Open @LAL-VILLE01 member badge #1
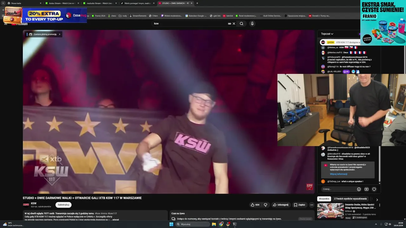This screenshot has width=406, height=228. tap(346, 72)
